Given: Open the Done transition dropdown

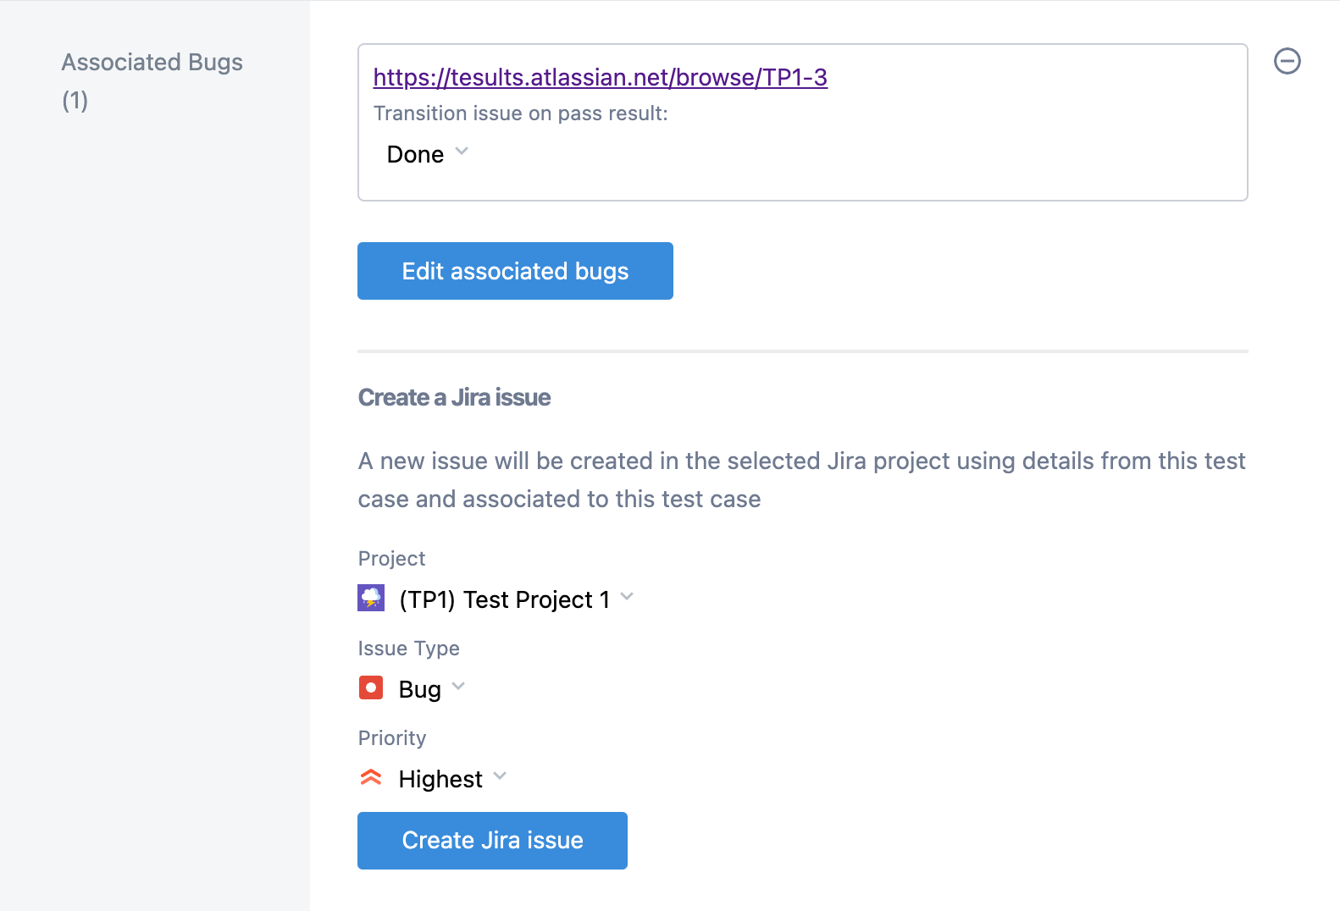Looking at the screenshot, I should [x=427, y=154].
